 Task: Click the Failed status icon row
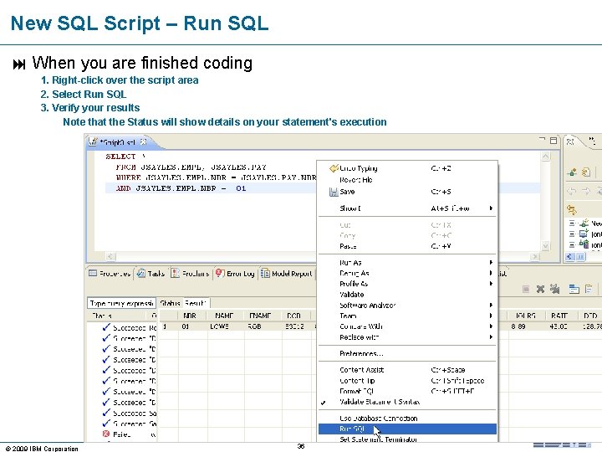click(106, 434)
